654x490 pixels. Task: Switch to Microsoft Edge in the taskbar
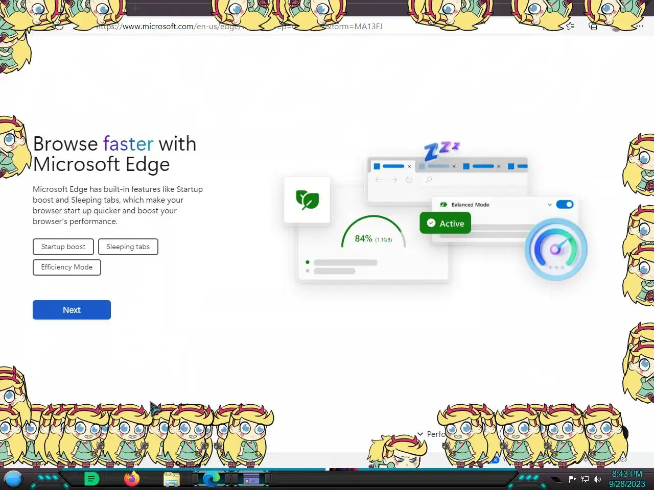[212, 479]
